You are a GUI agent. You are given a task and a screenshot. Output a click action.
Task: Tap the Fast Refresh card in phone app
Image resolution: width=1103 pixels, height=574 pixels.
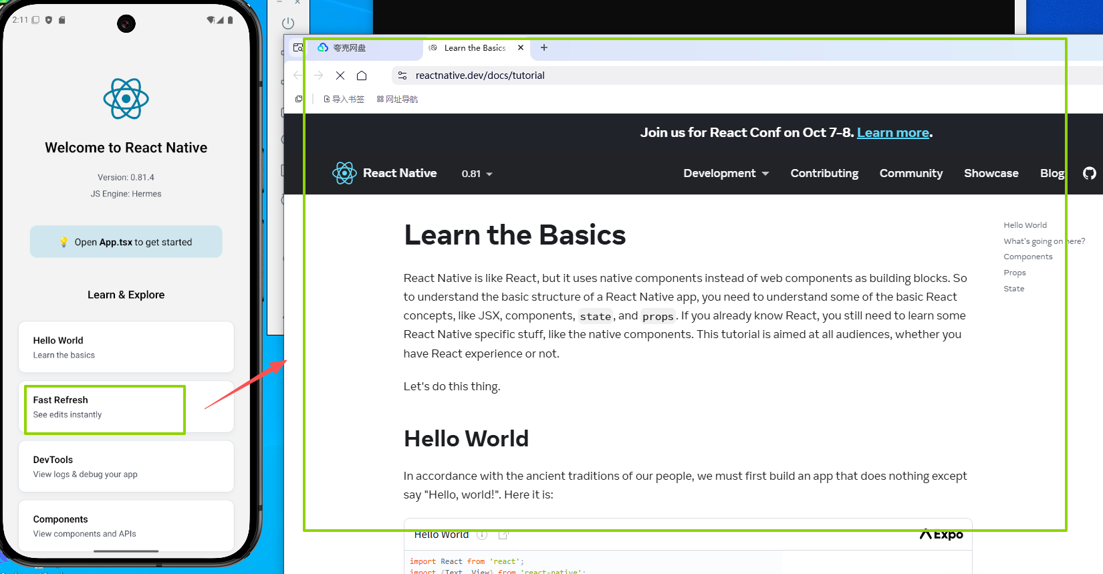[x=126, y=407]
